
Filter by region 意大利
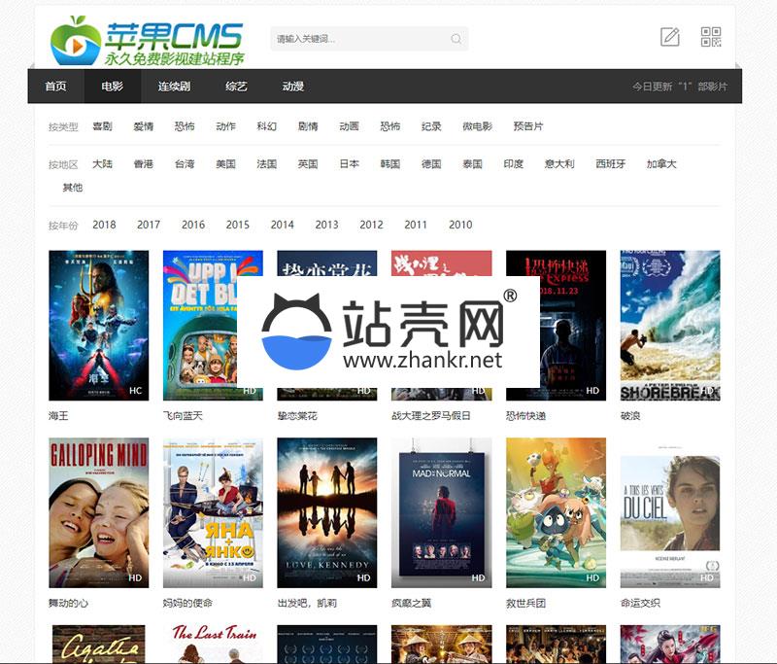click(560, 164)
